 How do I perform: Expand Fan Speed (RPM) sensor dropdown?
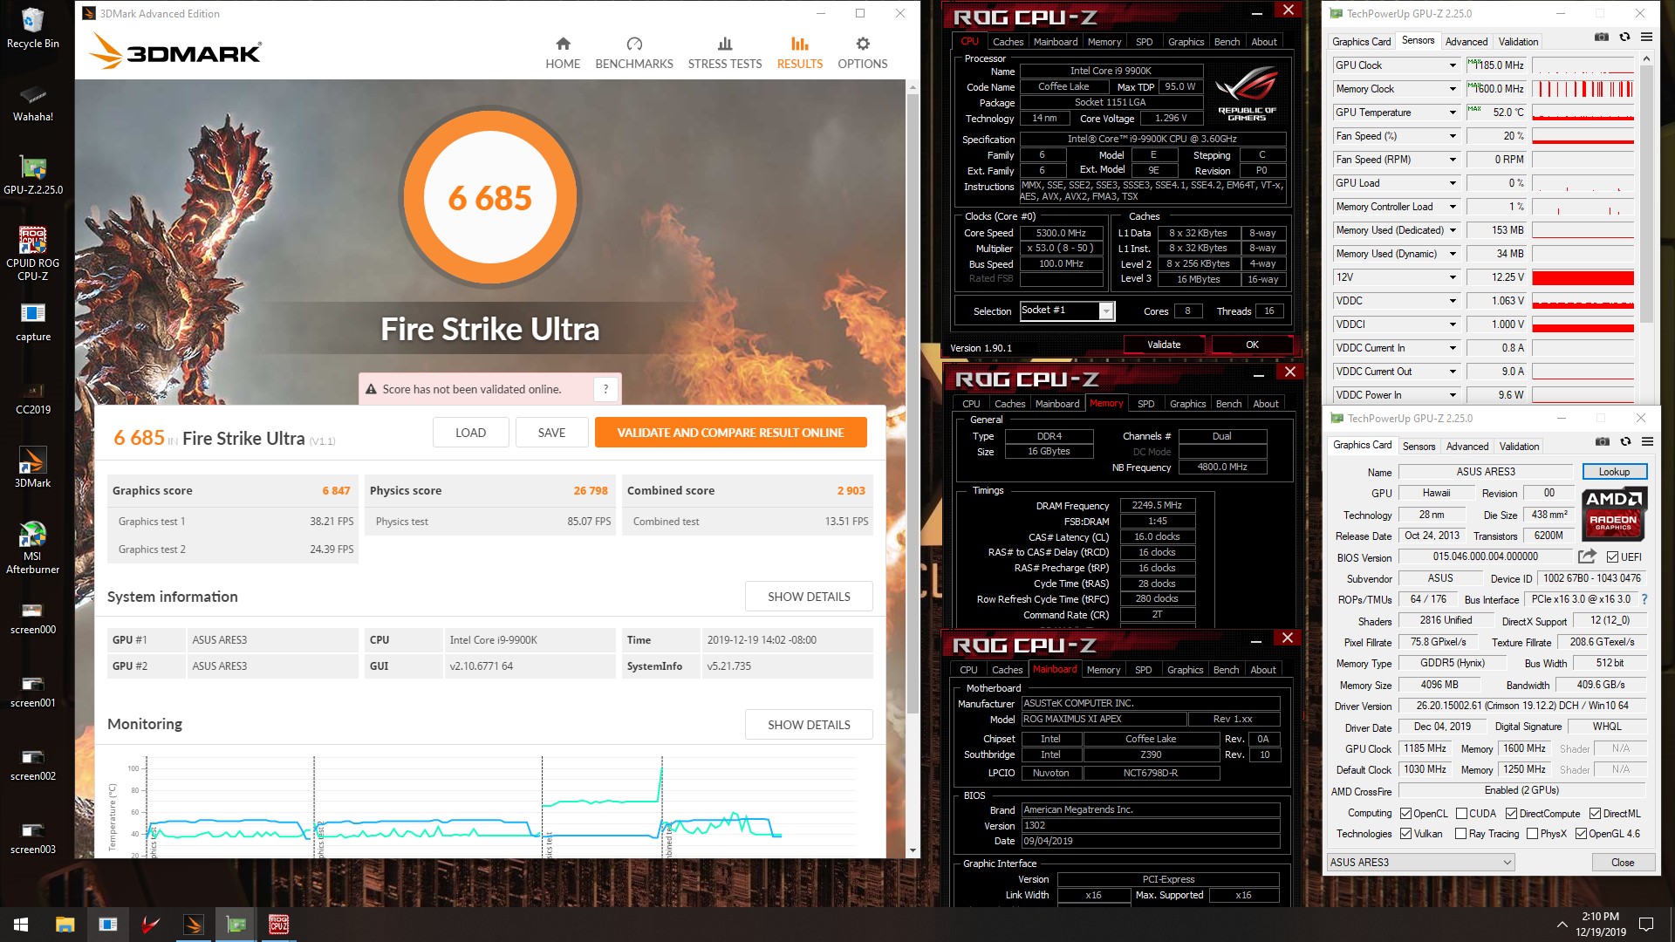[x=1453, y=160]
